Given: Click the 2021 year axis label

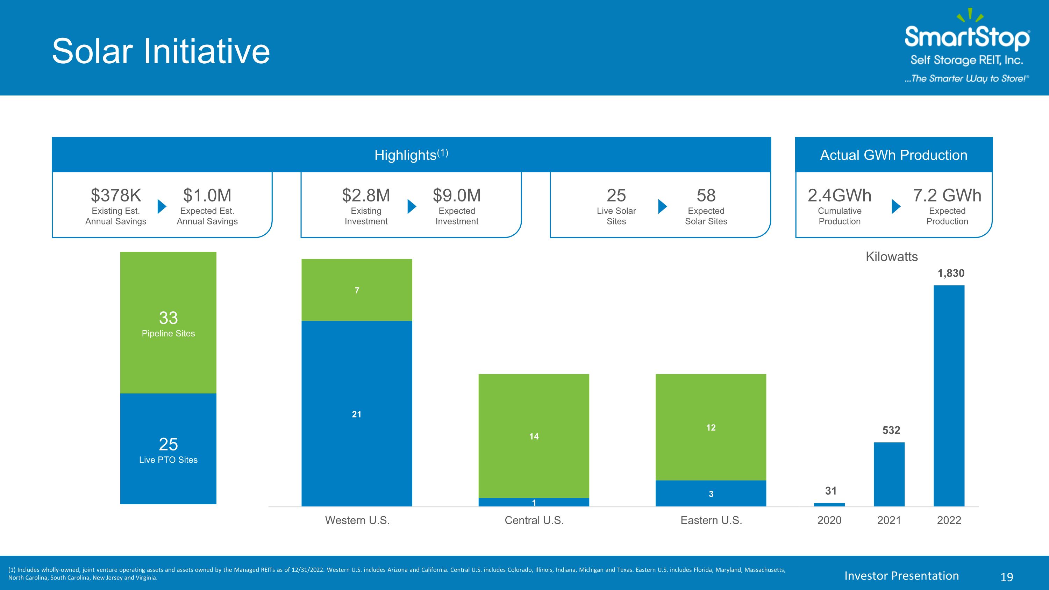Looking at the screenshot, I should point(889,520).
